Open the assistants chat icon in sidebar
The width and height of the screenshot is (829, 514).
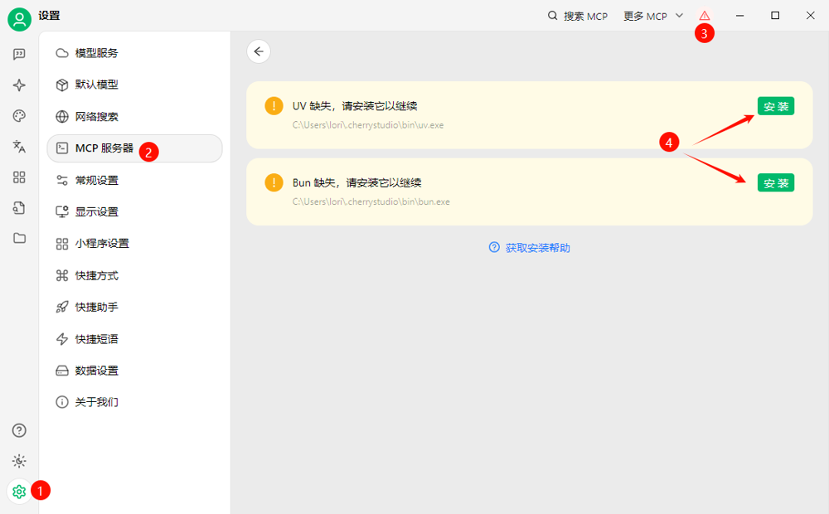pyautogui.click(x=19, y=55)
